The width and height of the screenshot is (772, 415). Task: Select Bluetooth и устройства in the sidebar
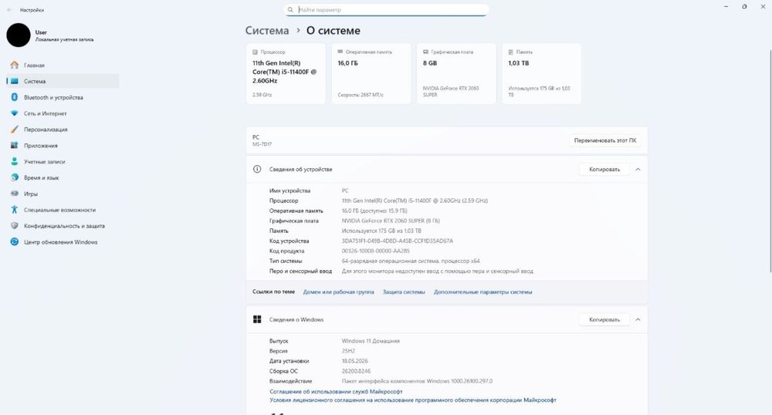(63, 97)
